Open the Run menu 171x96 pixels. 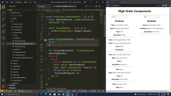(x=35, y=2)
